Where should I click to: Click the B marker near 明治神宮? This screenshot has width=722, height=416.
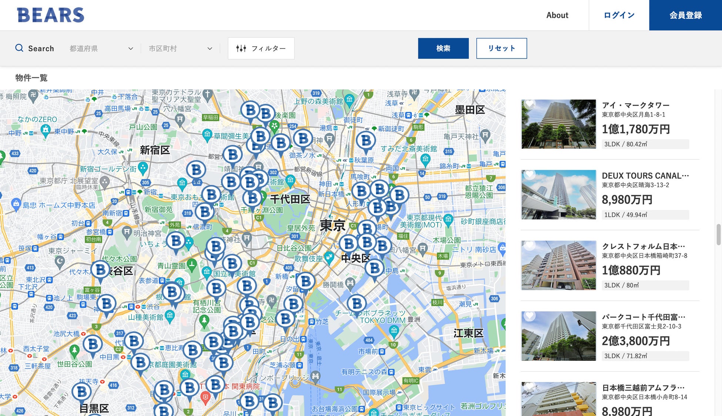176,241
